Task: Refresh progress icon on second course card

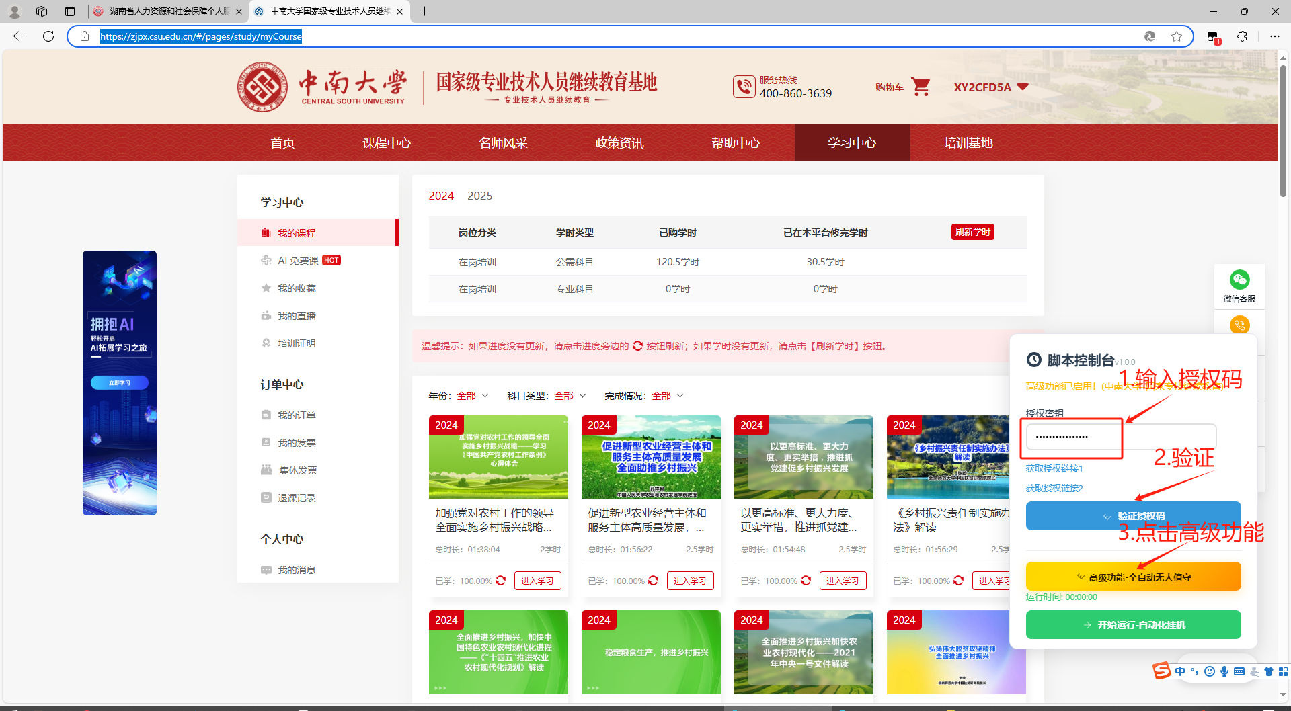Action: tap(654, 581)
